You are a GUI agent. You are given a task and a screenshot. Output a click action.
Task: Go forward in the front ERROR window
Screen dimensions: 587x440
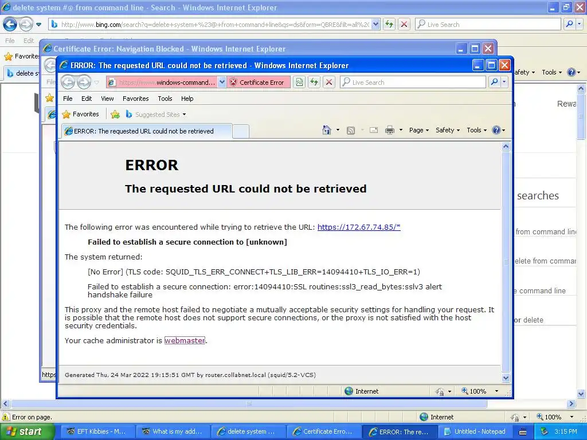pos(84,82)
